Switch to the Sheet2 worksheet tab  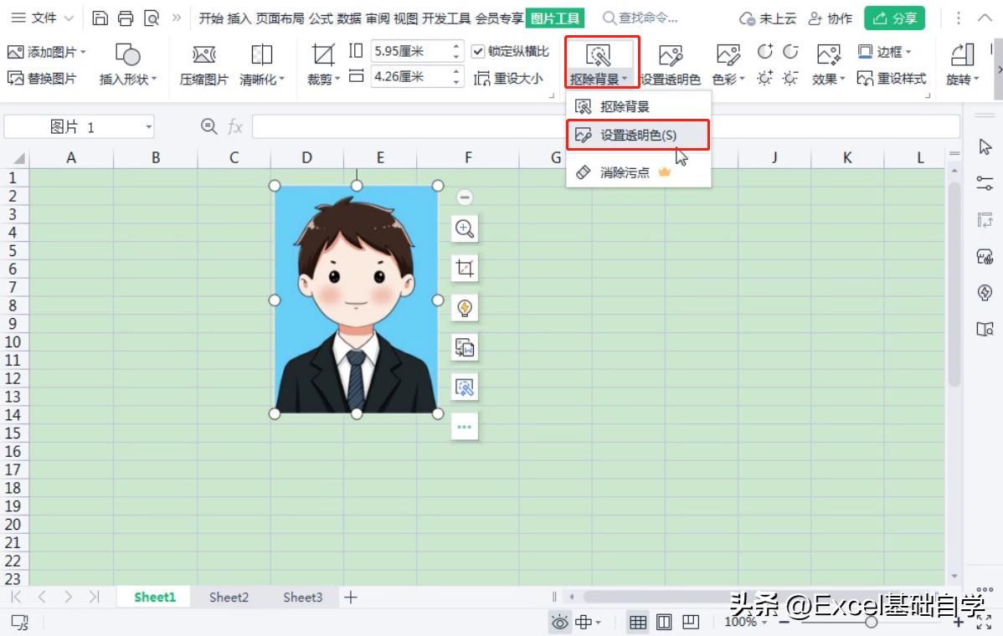click(228, 597)
